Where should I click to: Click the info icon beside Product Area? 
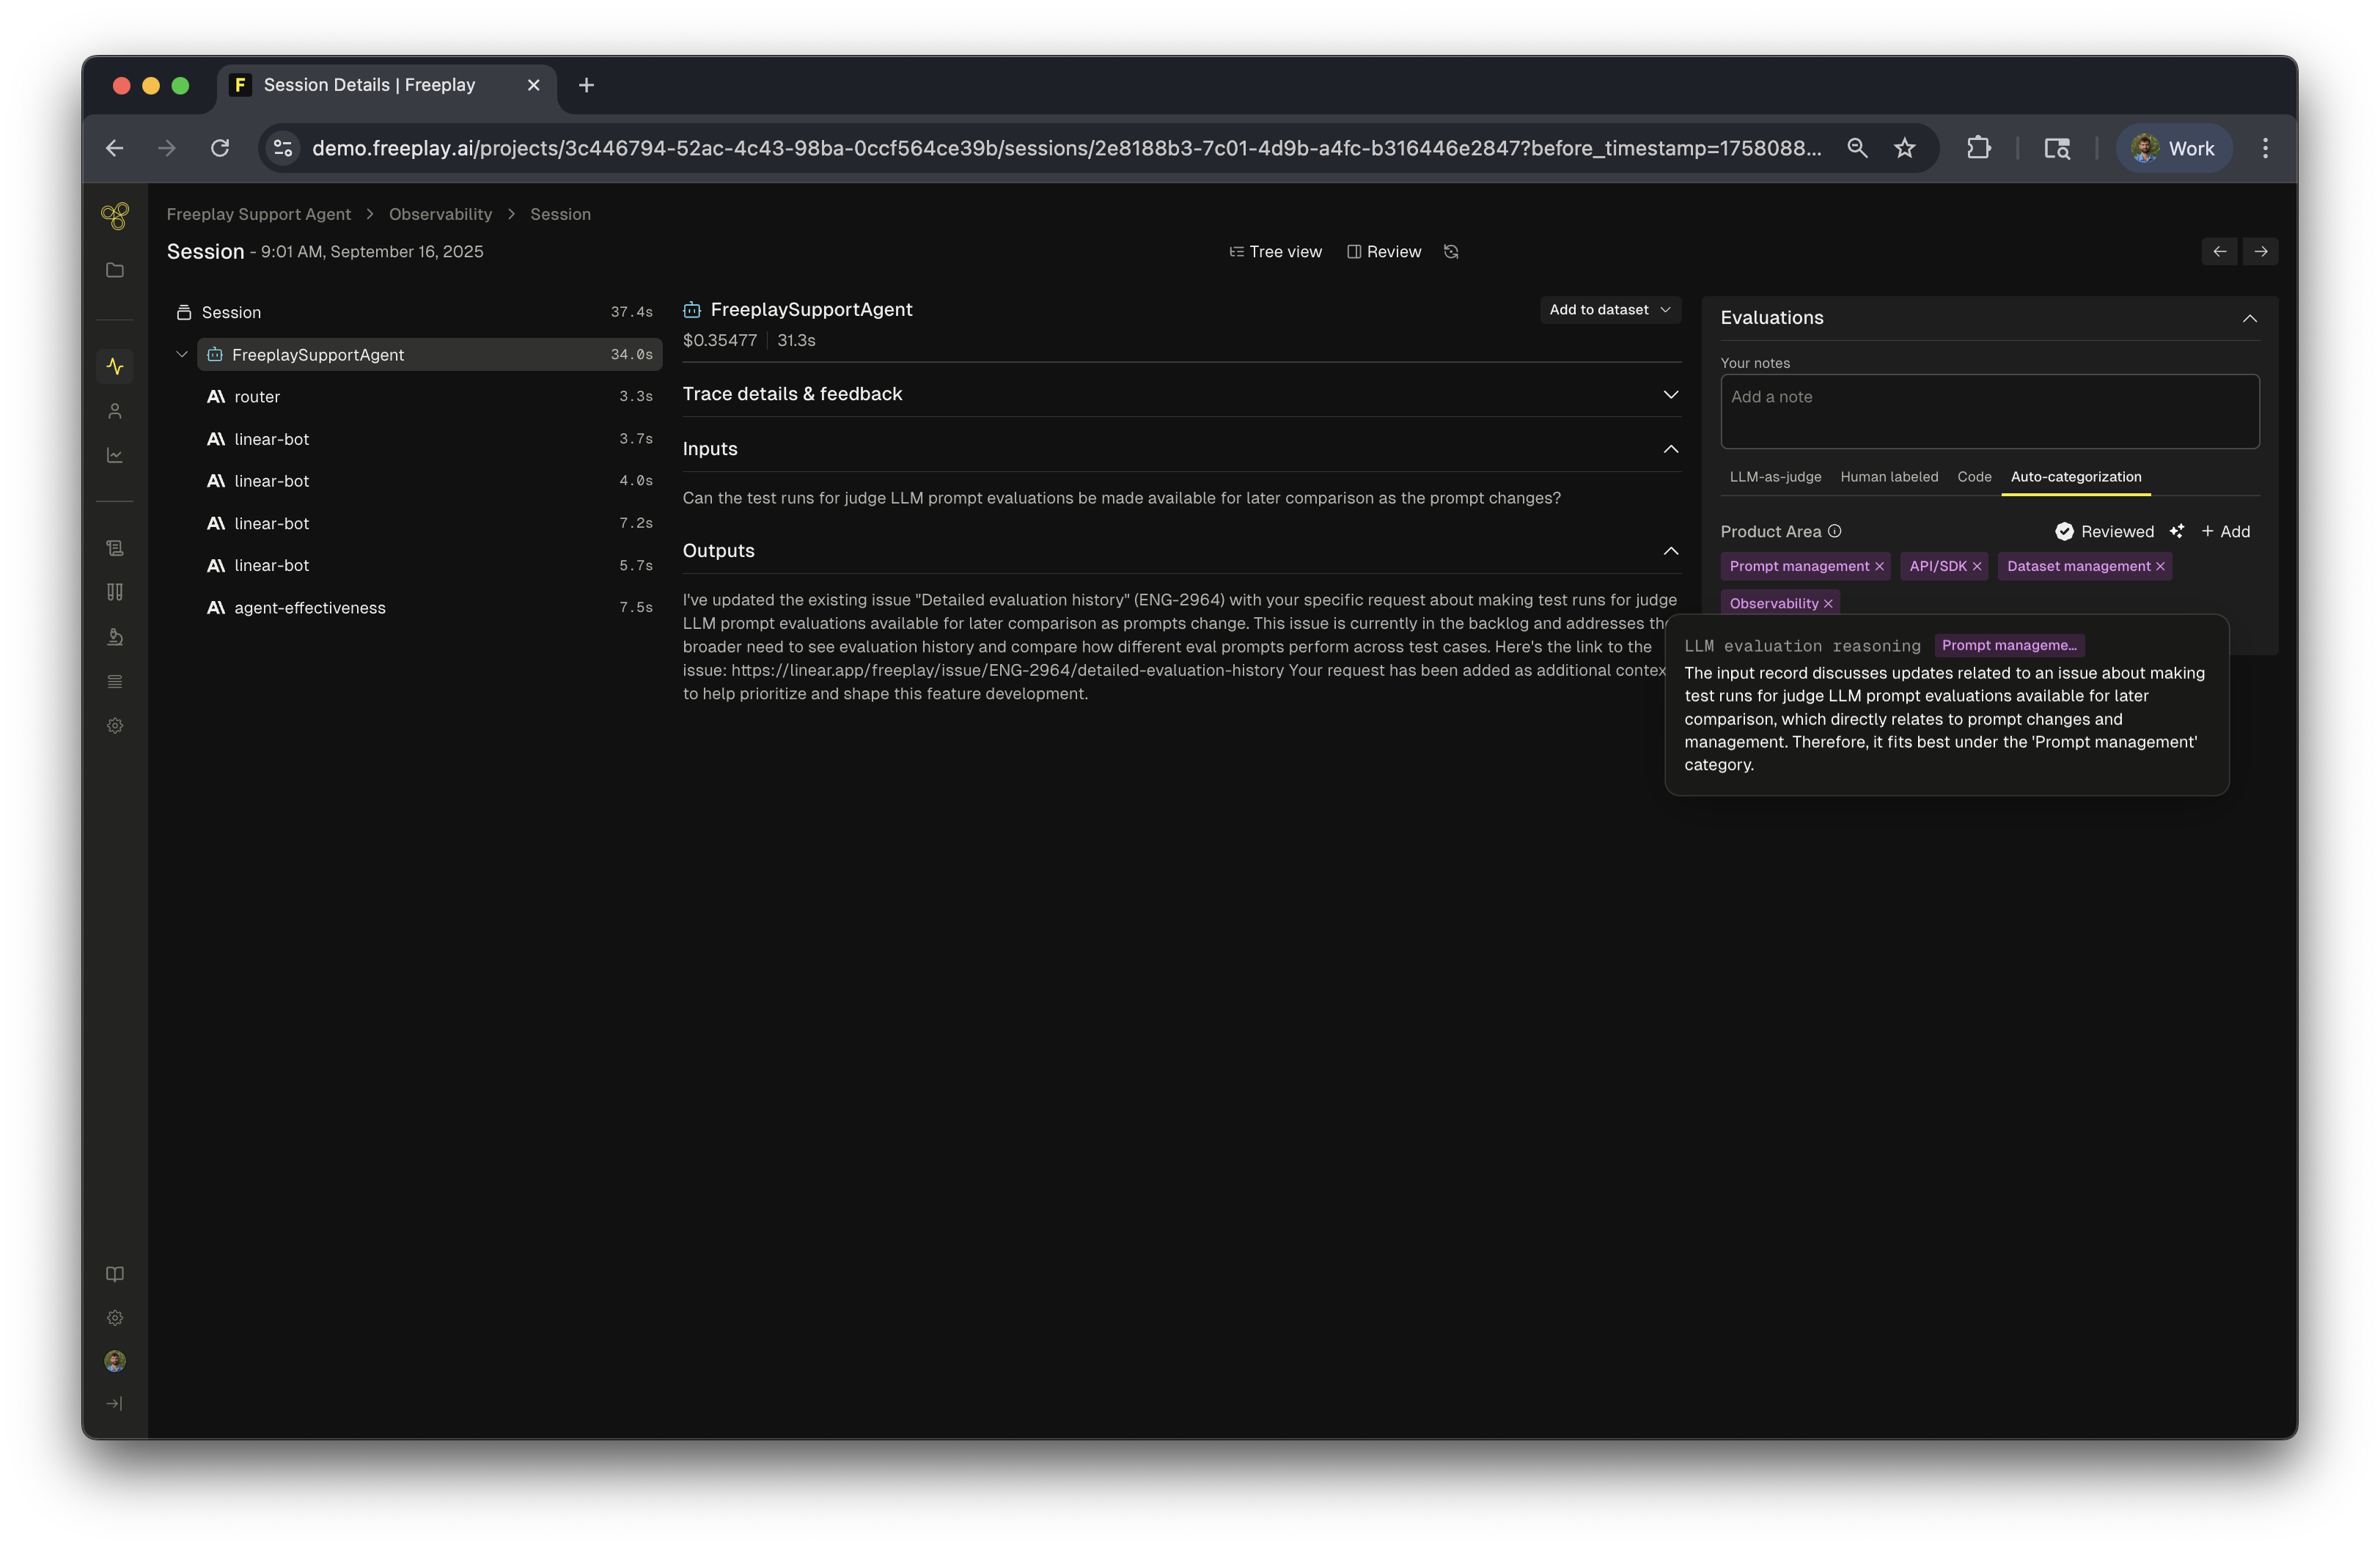pos(1834,531)
